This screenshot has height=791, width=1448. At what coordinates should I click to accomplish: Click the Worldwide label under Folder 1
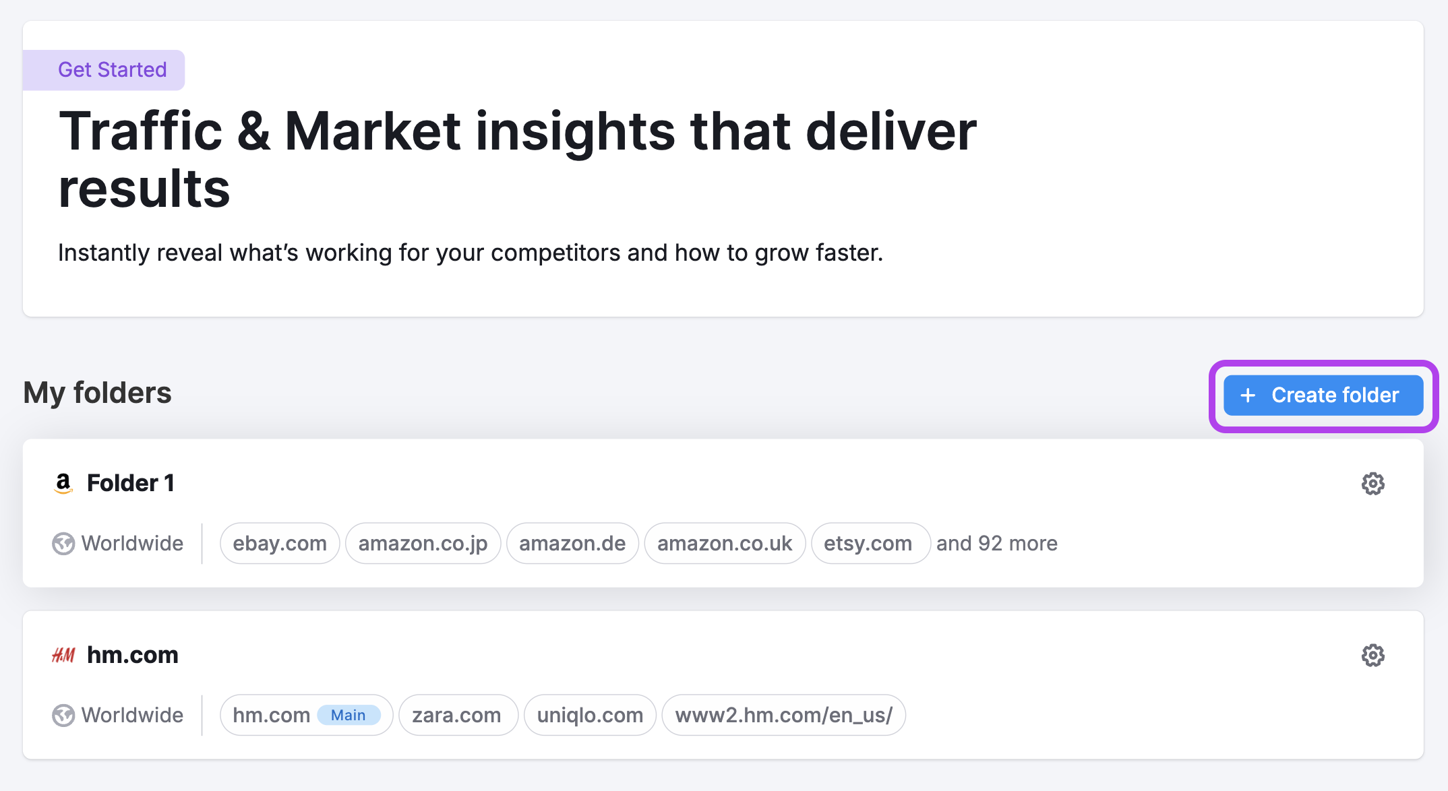point(132,544)
